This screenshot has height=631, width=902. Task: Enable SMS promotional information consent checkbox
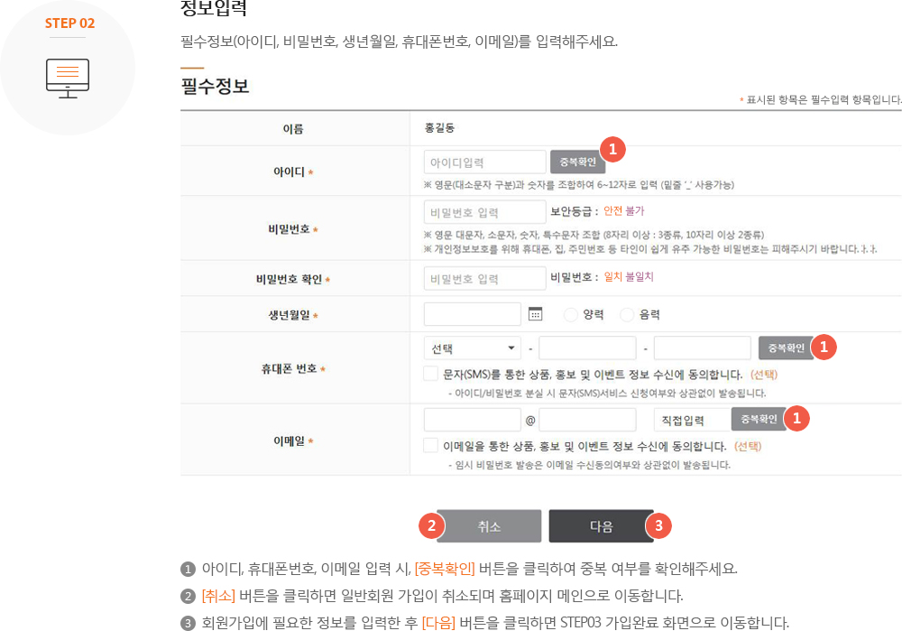pos(429,373)
